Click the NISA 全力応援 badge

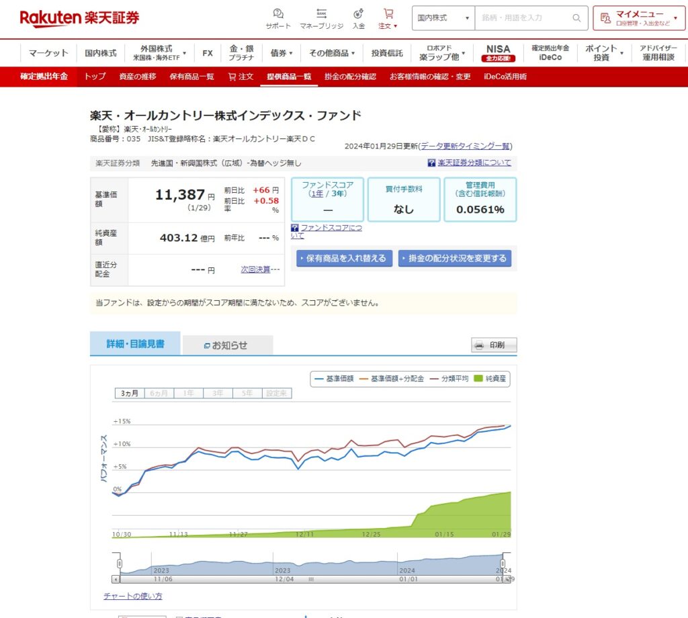(498, 58)
